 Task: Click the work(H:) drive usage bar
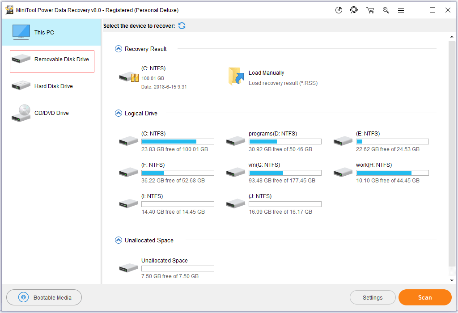click(x=392, y=173)
